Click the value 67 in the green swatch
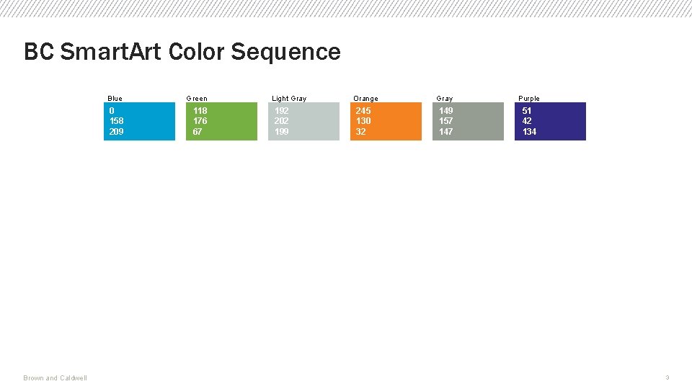Image resolution: width=692 pixels, height=389 pixels. click(198, 132)
